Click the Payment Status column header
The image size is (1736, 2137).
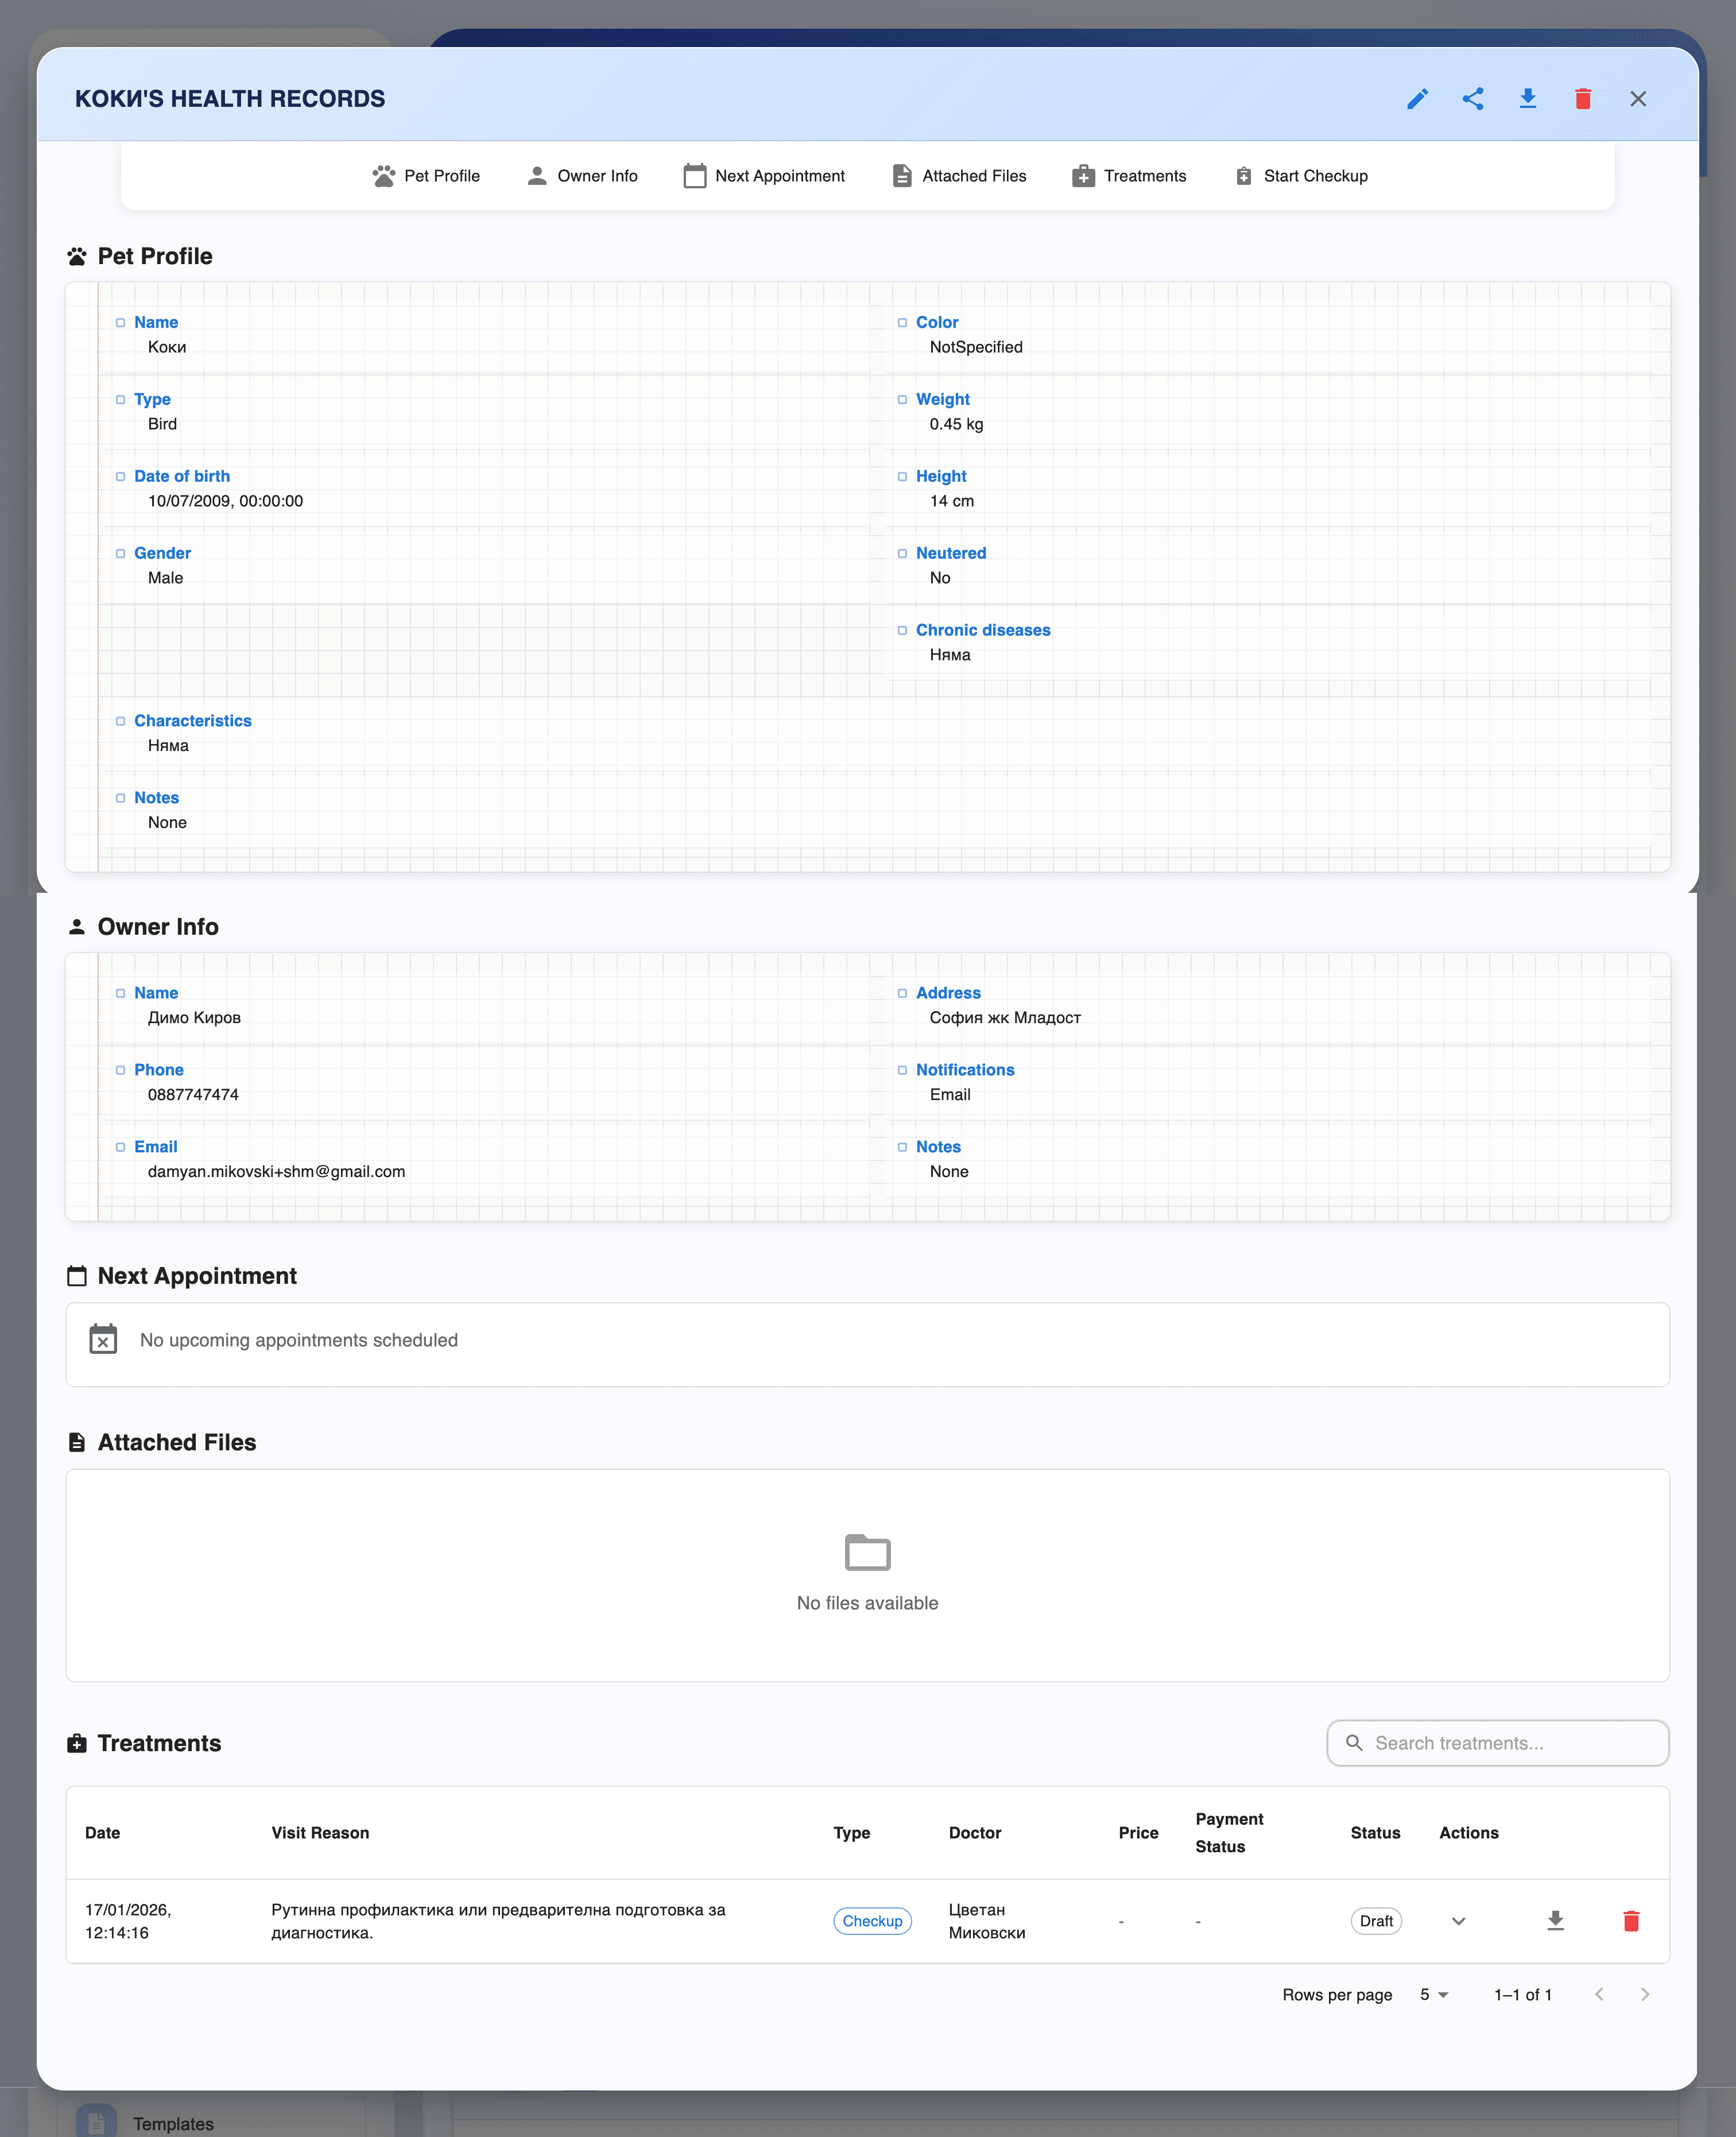point(1229,1833)
